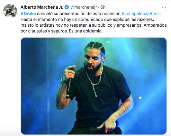Screen dimensions: 171x136
Task: Click the line starting 'Hasta el momento'
Action: [87, 19]
